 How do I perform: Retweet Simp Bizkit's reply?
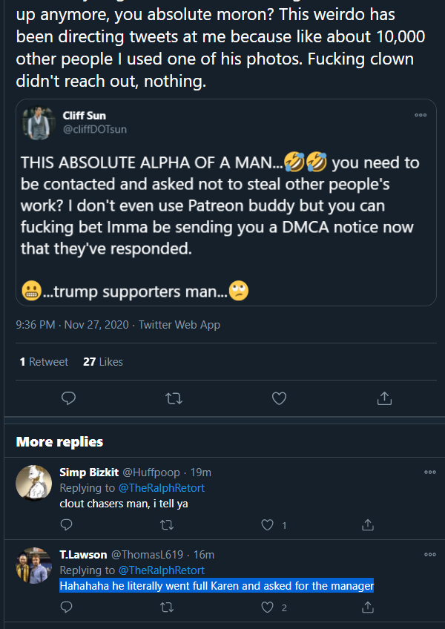tap(167, 525)
